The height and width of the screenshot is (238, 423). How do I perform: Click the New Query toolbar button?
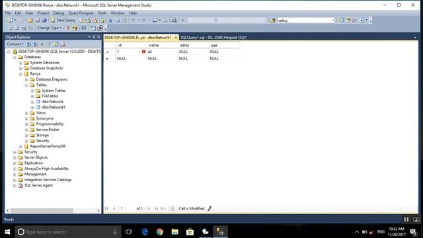[63, 20]
